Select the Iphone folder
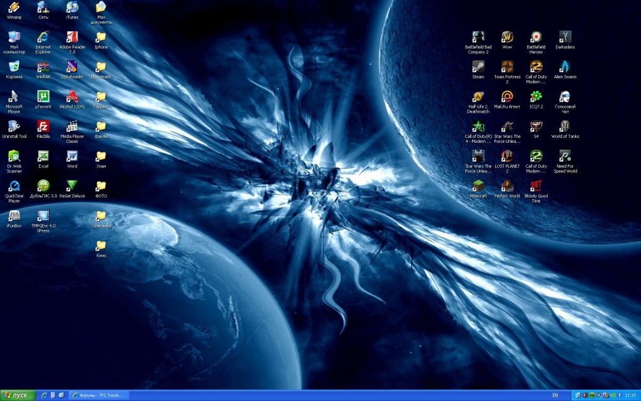 (101, 39)
